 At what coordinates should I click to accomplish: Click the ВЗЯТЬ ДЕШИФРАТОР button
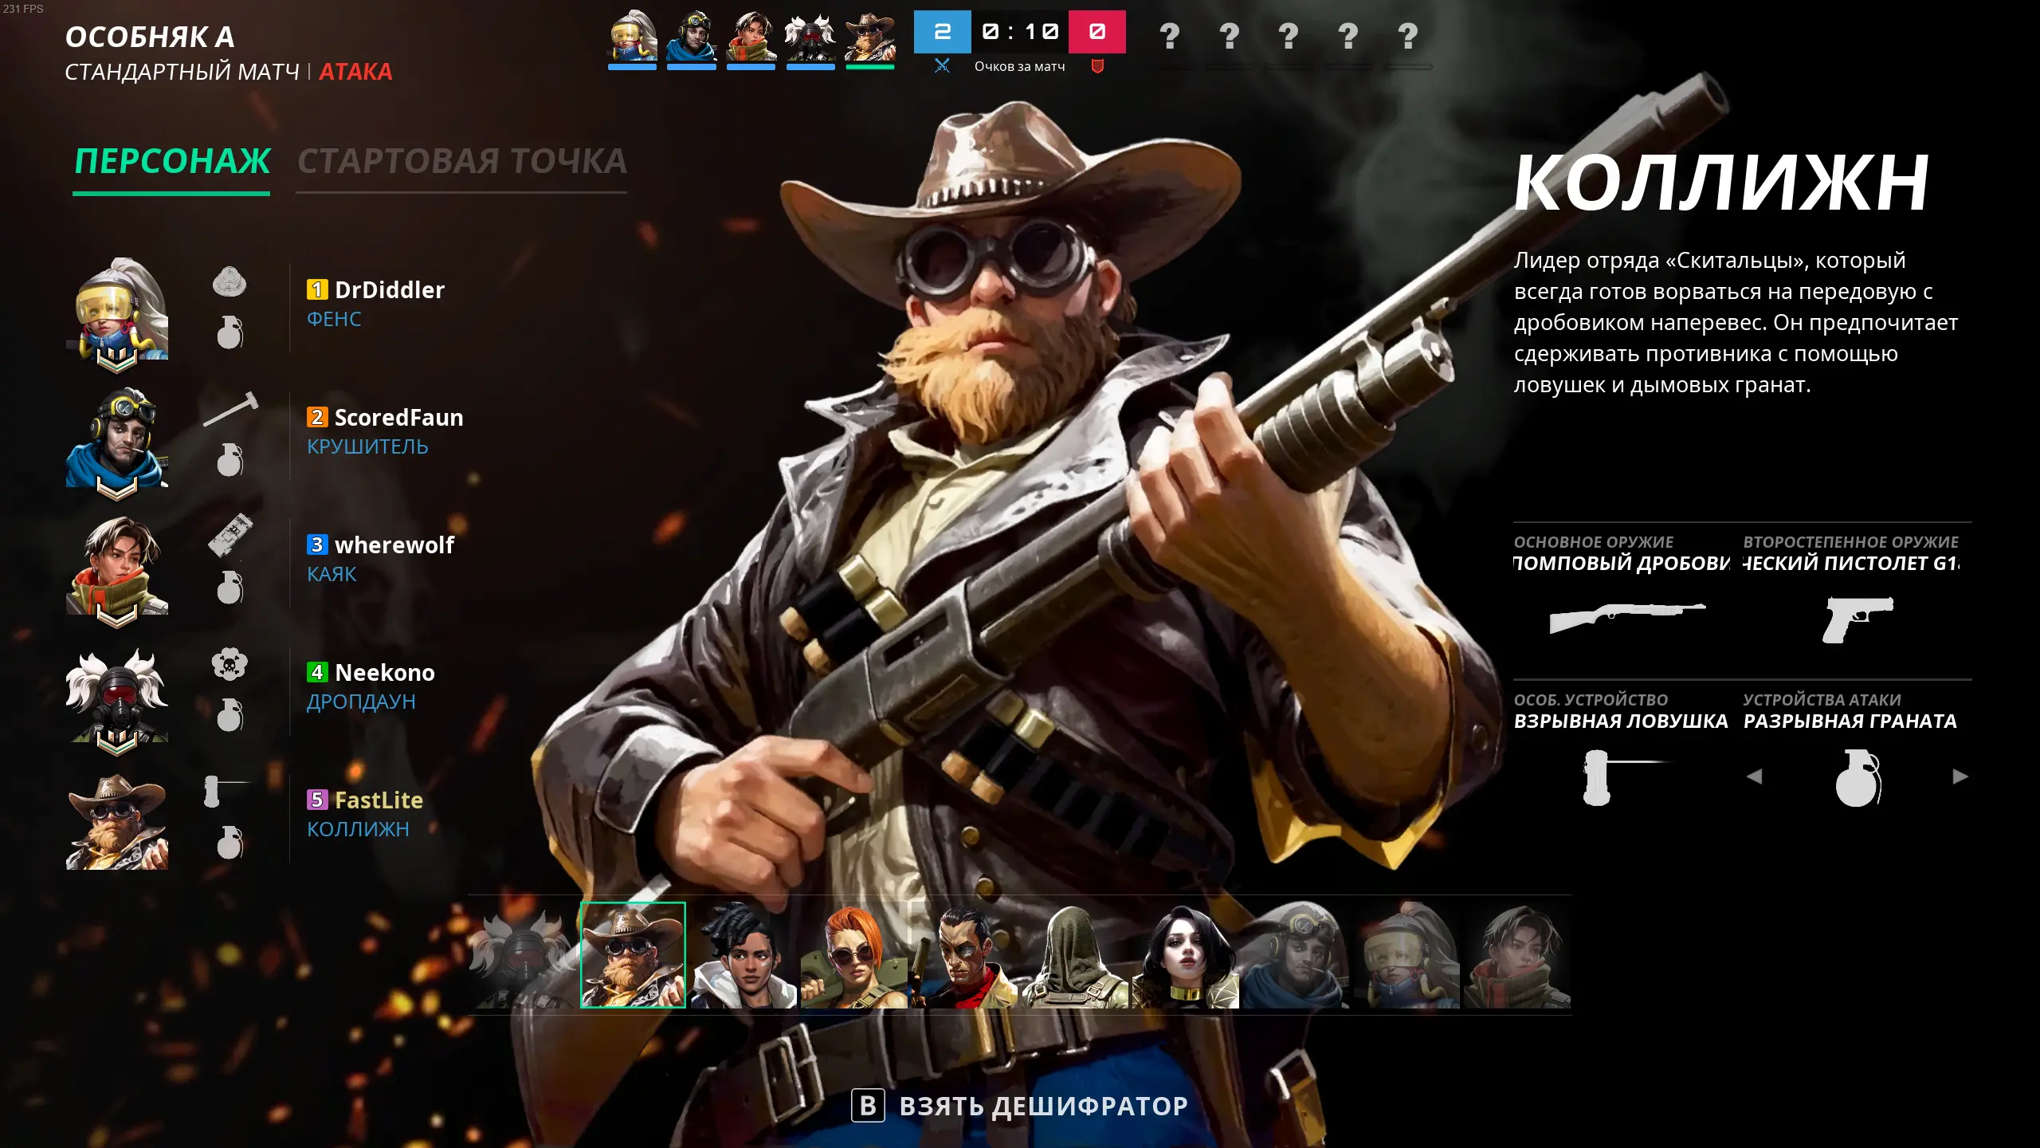pos(1020,1106)
